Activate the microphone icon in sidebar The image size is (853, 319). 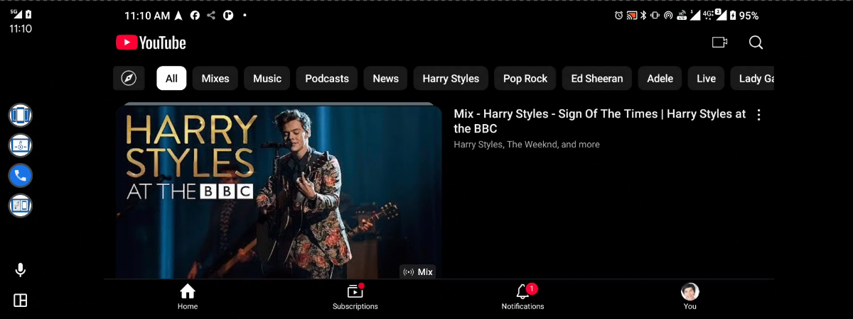pos(21,270)
